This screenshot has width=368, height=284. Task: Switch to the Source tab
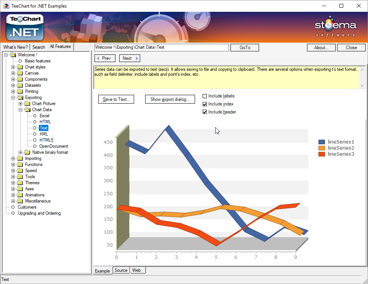click(x=121, y=270)
